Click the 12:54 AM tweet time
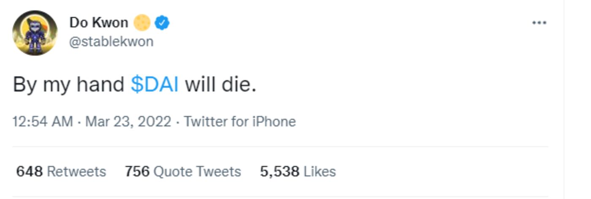The height and width of the screenshot is (199, 591). pos(43,122)
